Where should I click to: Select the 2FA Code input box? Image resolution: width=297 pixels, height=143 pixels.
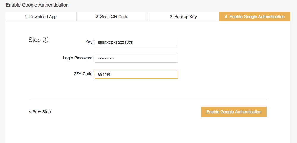[x=136, y=74]
